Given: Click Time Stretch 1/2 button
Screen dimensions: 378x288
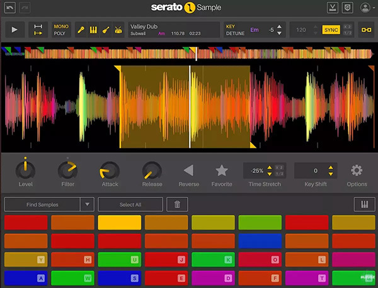Looking at the screenshot, I should pos(279,174).
